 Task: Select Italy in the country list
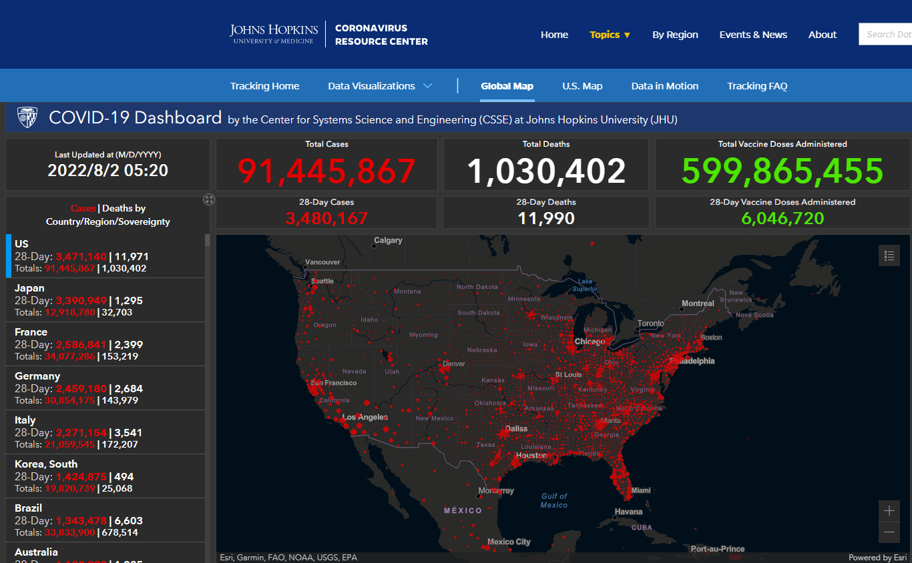pyautogui.click(x=105, y=432)
